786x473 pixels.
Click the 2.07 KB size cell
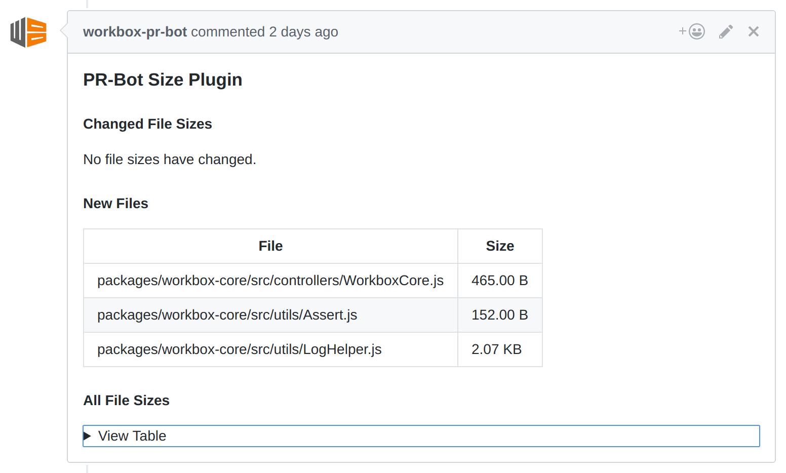[x=496, y=349]
